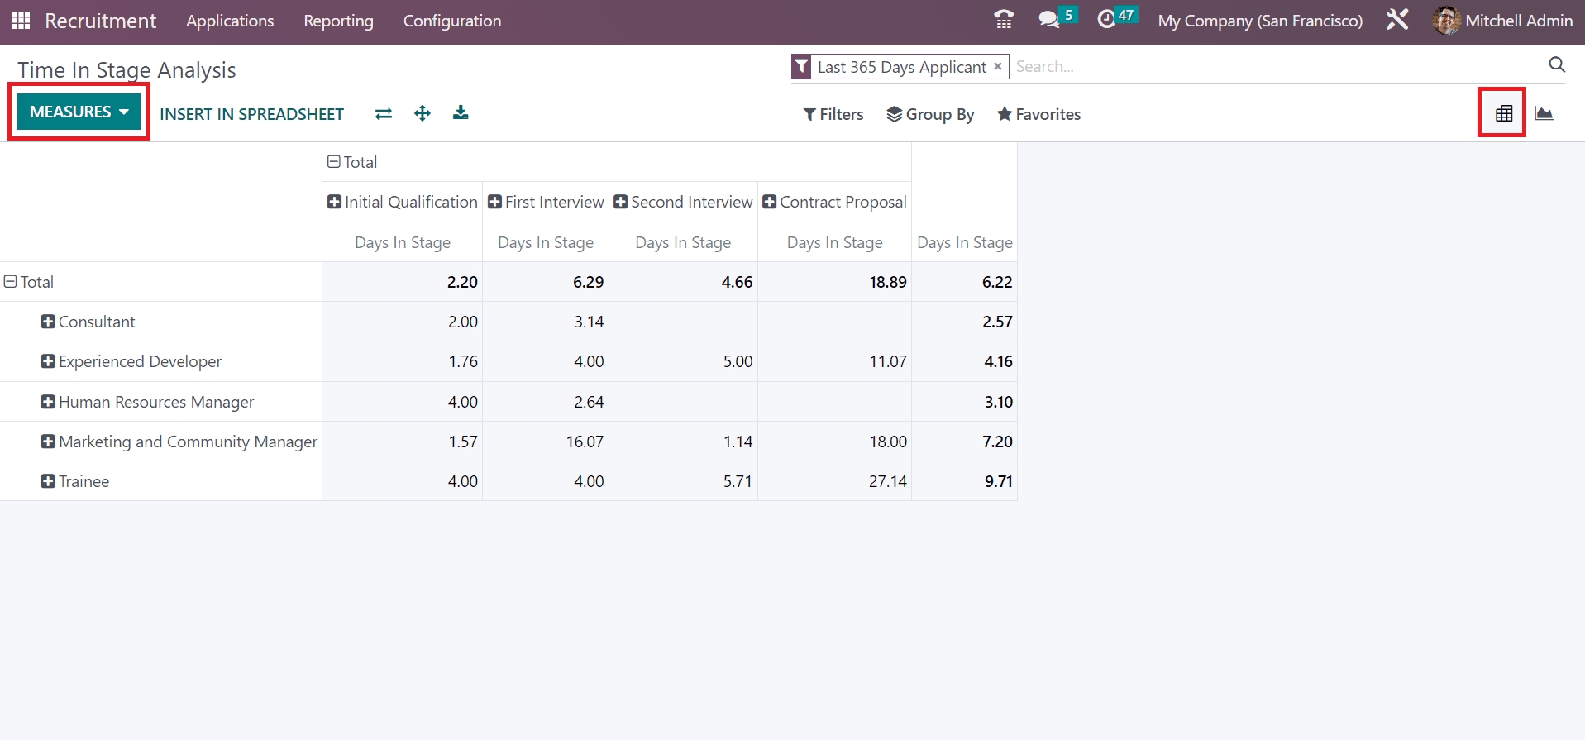The height and width of the screenshot is (740, 1585).
Task: Switch to the graph view icon
Action: pyautogui.click(x=1544, y=114)
